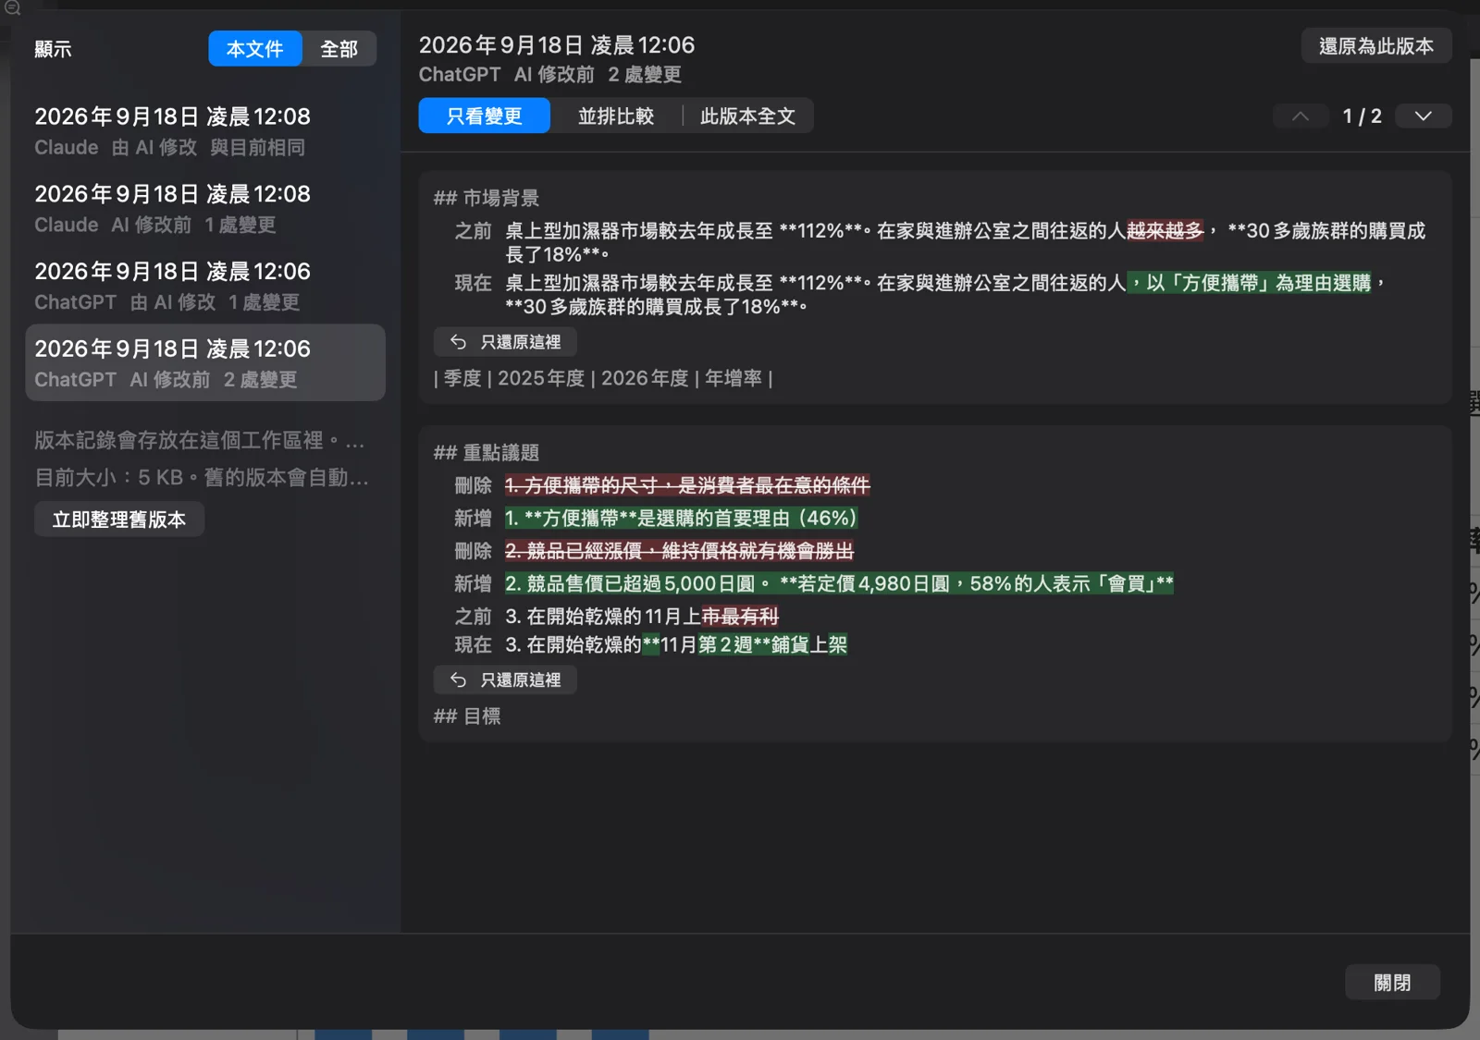Click undo arrow icon under 重點議題 section
This screenshot has width=1480, height=1040.
[458, 679]
